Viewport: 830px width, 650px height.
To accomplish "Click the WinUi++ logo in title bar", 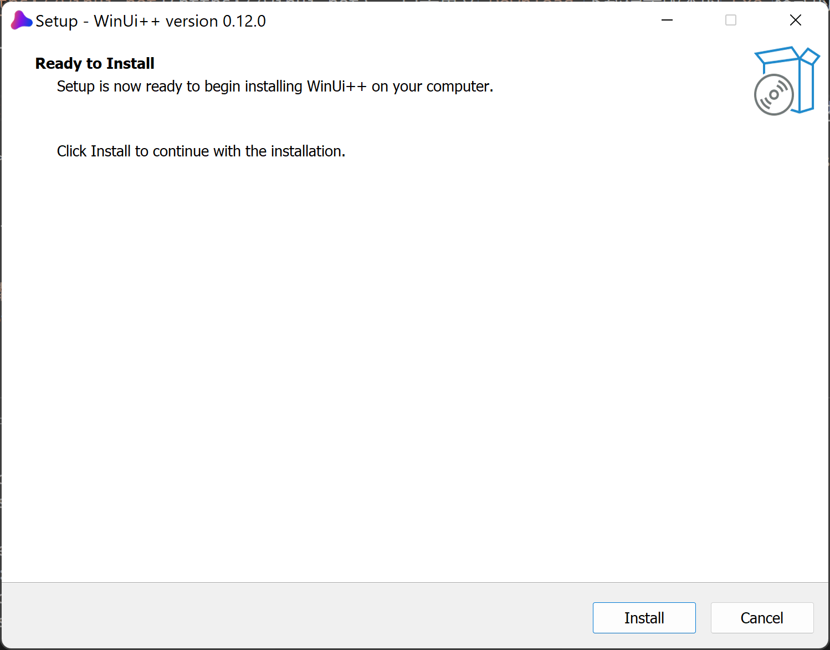I will pyautogui.click(x=21, y=21).
